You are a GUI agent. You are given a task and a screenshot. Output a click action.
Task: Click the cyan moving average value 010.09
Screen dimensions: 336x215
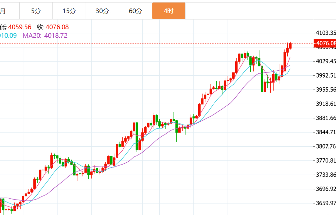pos(8,36)
